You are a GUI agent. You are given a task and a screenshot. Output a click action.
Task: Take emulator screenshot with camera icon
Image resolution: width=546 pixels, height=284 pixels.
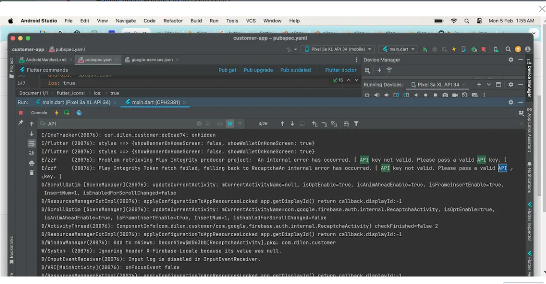445,95
